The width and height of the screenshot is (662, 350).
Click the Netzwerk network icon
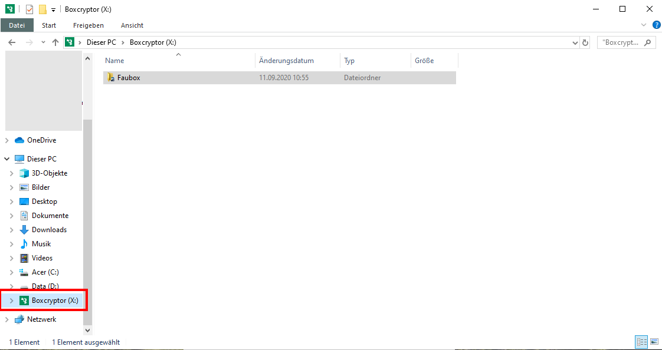pos(19,319)
